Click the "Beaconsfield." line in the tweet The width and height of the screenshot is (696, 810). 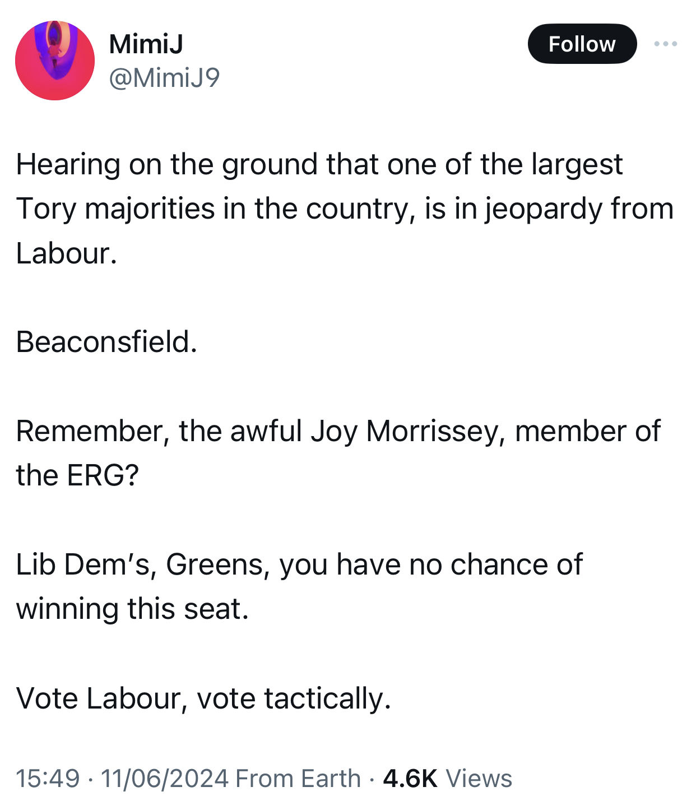(106, 341)
